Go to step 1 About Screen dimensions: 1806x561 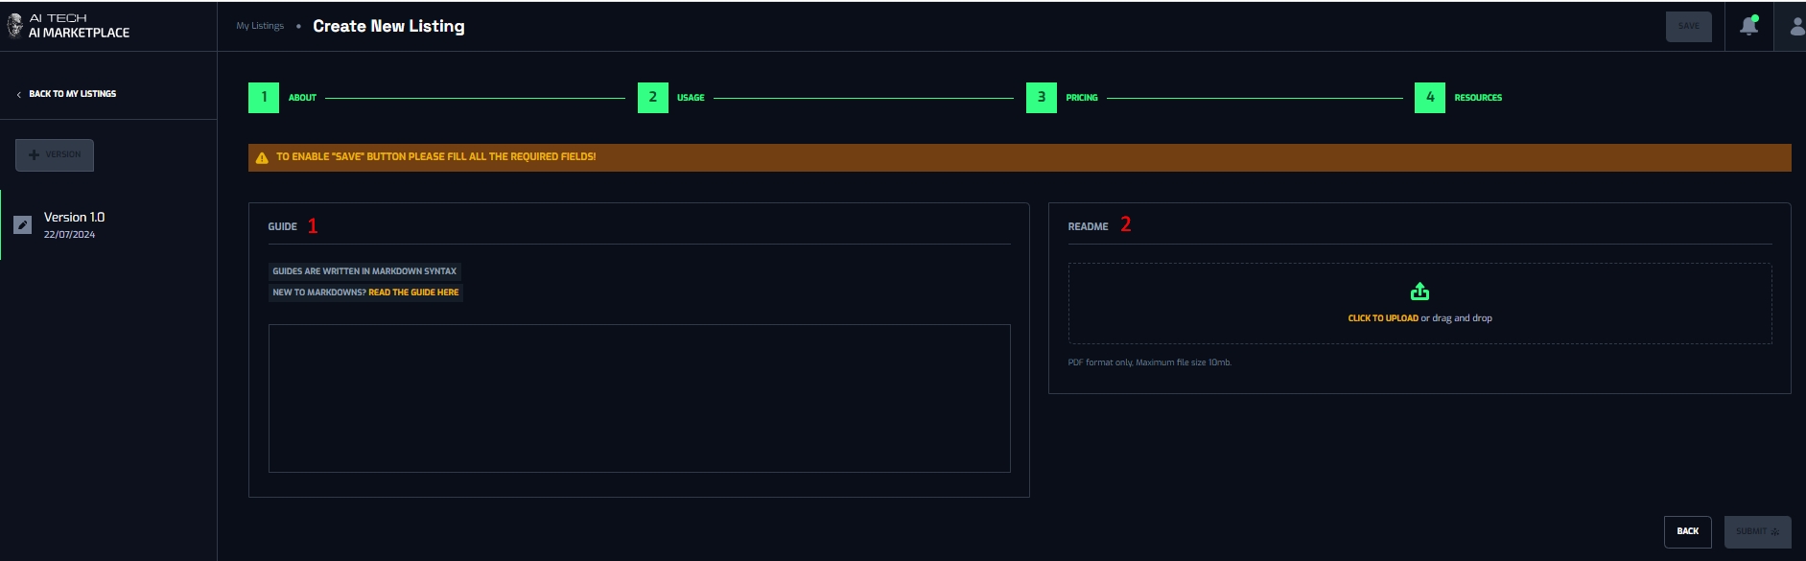[264, 98]
